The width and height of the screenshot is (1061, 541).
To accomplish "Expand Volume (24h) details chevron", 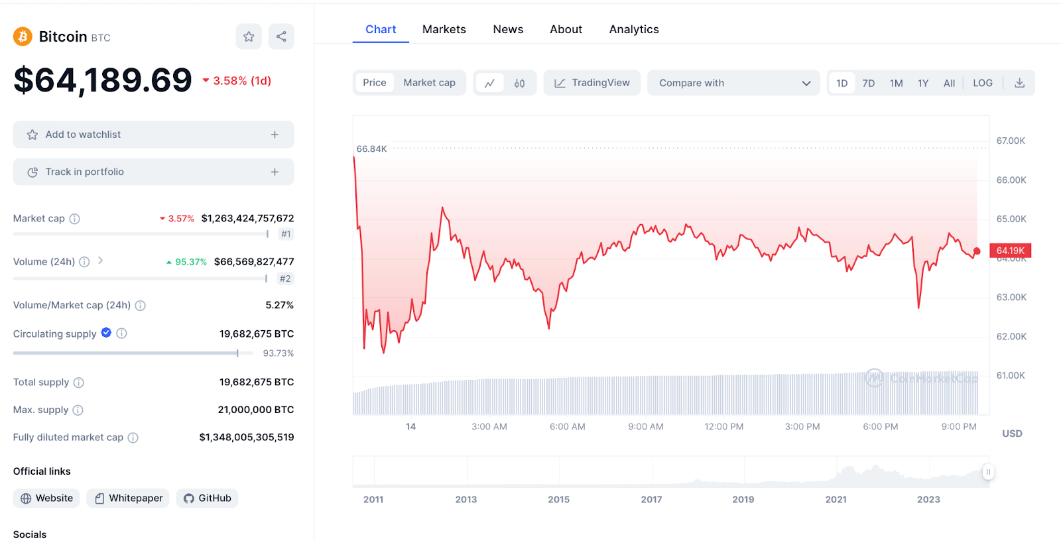I will click(101, 261).
